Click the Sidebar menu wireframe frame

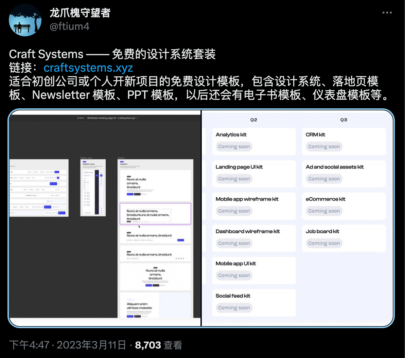[93, 187]
